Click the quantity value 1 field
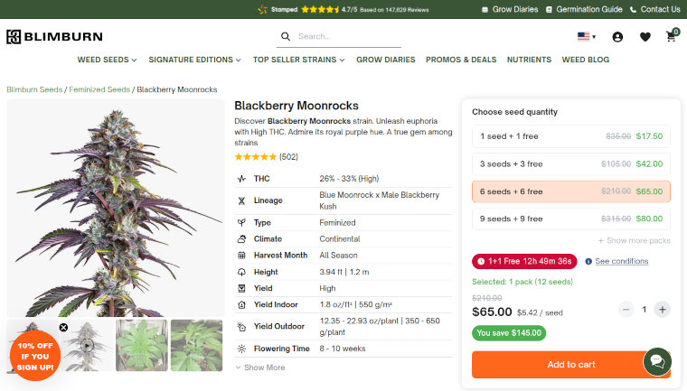Image resolution: width=687 pixels, height=391 pixels. point(644,310)
